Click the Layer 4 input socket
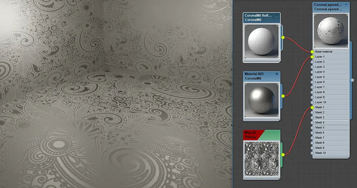 (x=312, y=72)
